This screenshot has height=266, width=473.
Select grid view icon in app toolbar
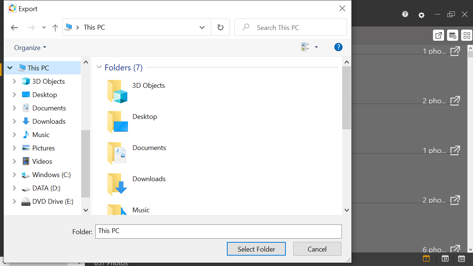click(x=467, y=36)
